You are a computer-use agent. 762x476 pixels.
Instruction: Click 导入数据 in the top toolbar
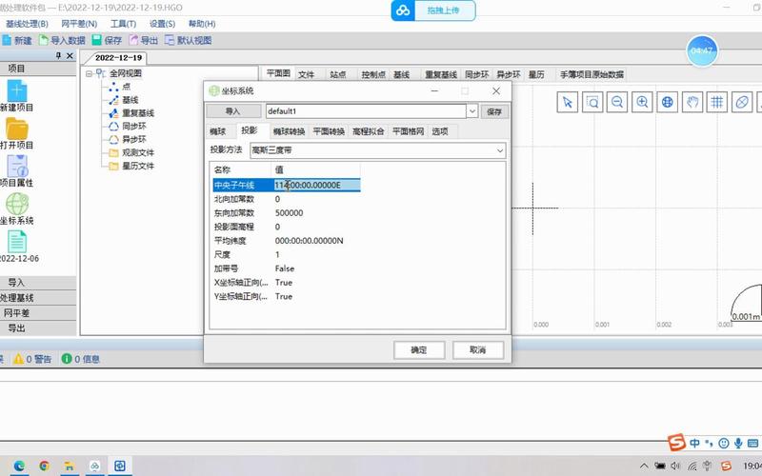tap(62, 40)
